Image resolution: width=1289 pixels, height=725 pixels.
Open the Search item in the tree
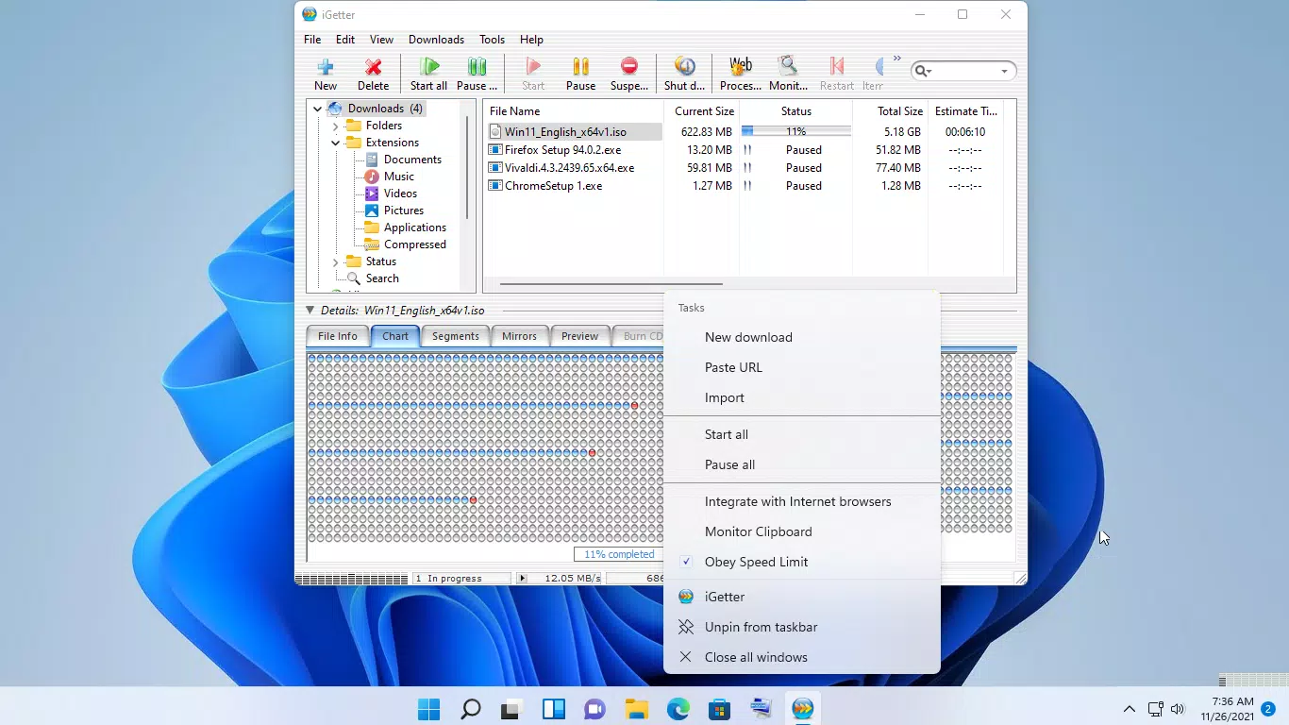point(381,278)
